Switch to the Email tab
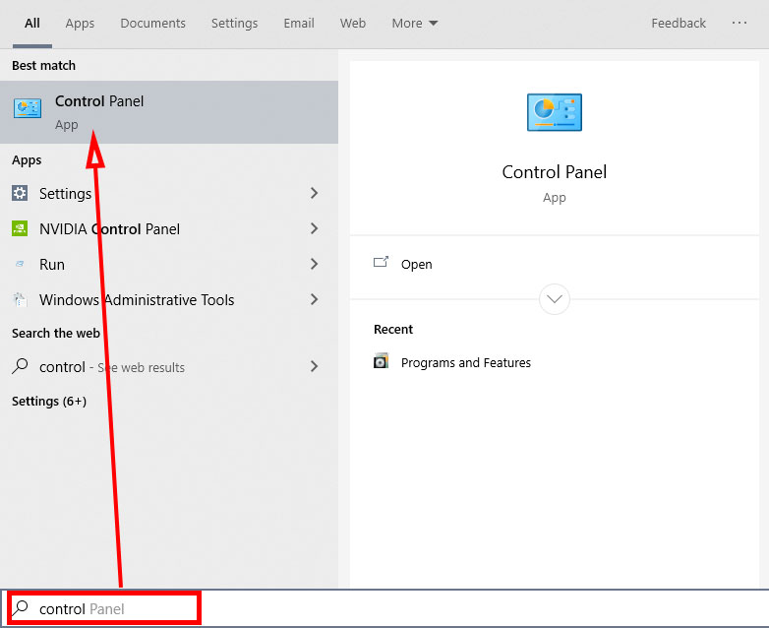 [299, 23]
